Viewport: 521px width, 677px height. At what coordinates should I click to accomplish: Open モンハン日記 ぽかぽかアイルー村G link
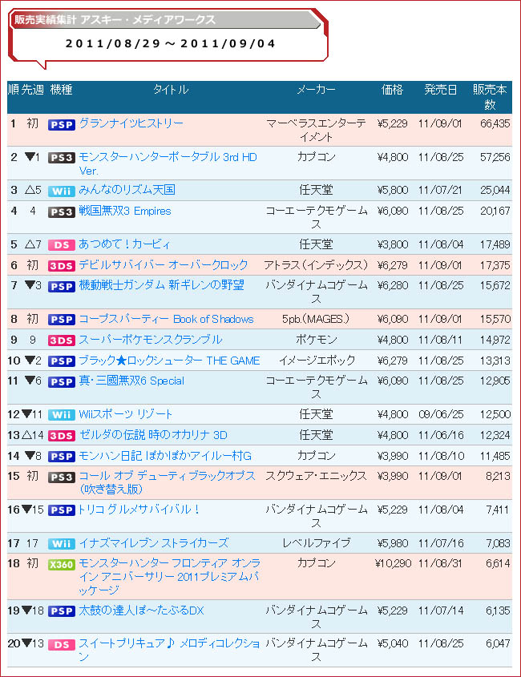(x=165, y=456)
